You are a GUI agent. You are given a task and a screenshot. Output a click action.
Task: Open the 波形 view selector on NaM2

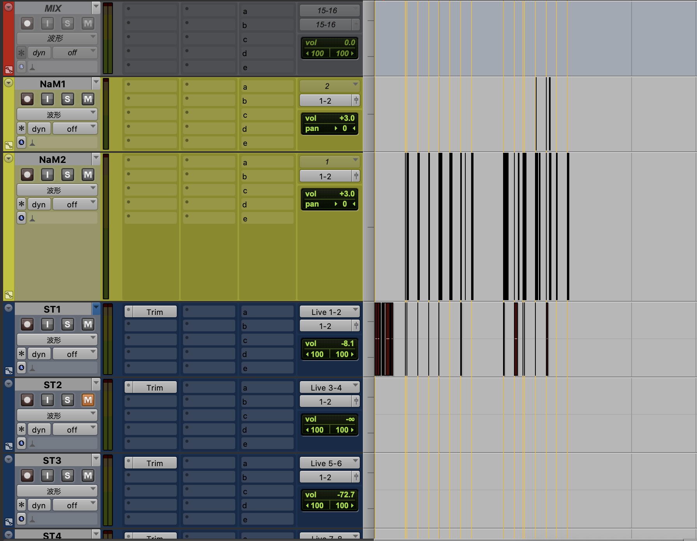57,190
